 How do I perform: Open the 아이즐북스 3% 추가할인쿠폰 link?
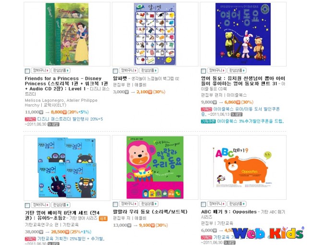point(250,122)
